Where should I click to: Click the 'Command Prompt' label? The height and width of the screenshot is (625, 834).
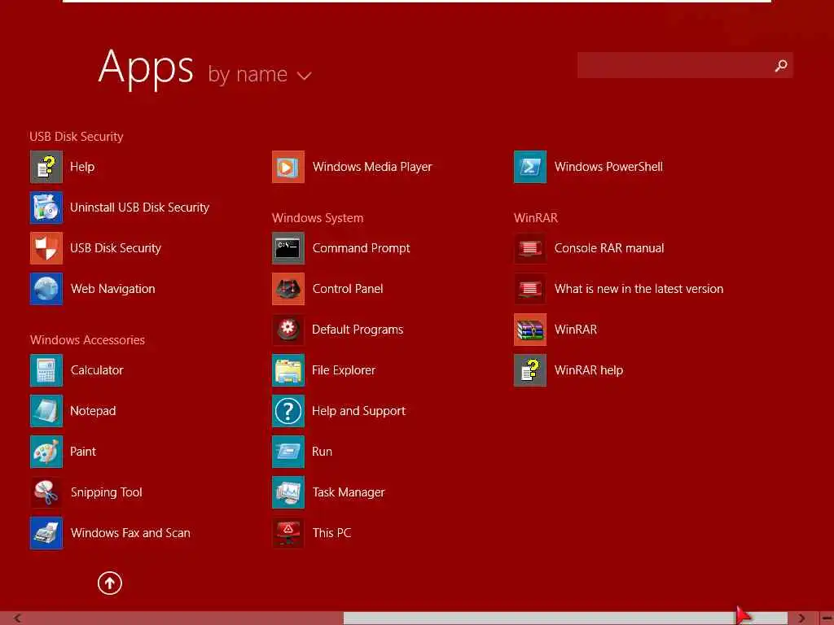click(361, 248)
